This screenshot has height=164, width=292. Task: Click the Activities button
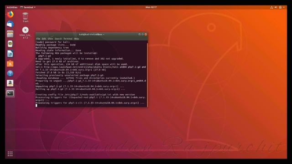(x=12, y=7)
